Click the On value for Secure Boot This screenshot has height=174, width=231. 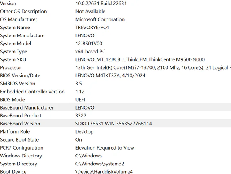pyautogui.click(x=79, y=140)
